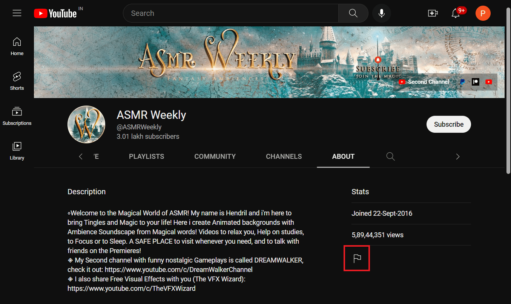Click the Description heading
This screenshot has width=511, height=304.
[x=86, y=192]
